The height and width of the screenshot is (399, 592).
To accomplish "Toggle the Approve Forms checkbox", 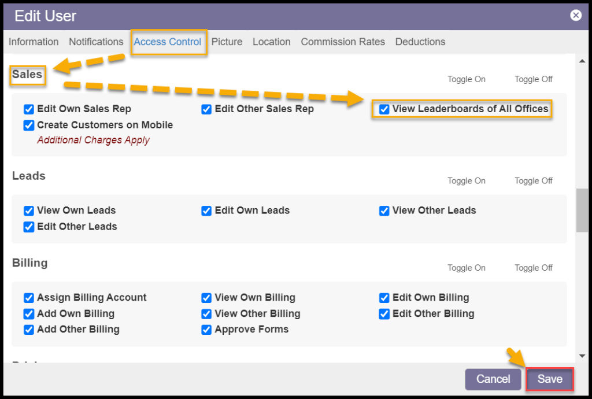I will point(206,330).
